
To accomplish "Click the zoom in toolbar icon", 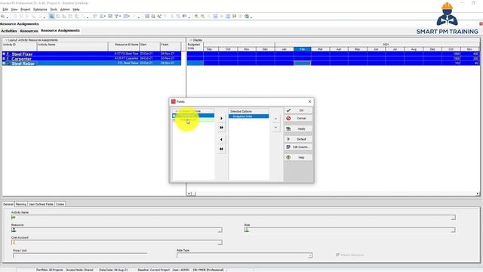I will point(196,17).
